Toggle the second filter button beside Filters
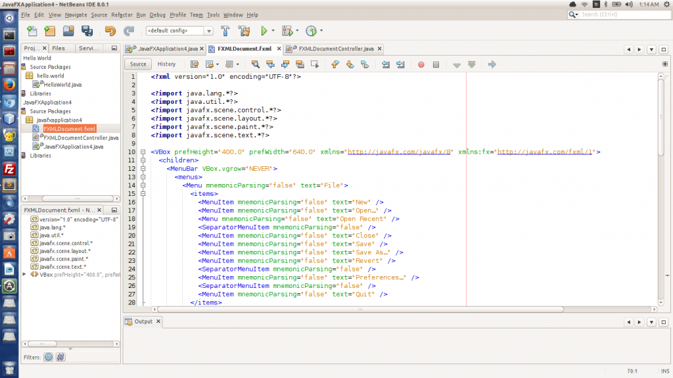The height and width of the screenshot is (378, 673). [x=60, y=357]
